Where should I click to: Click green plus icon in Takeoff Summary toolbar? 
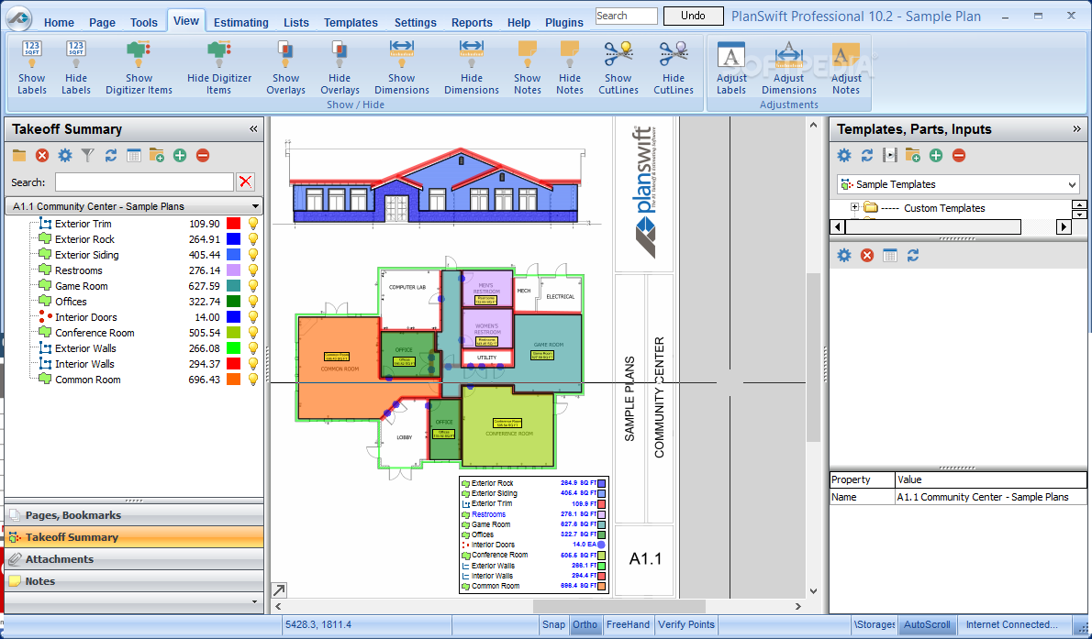tap(180, 156)
